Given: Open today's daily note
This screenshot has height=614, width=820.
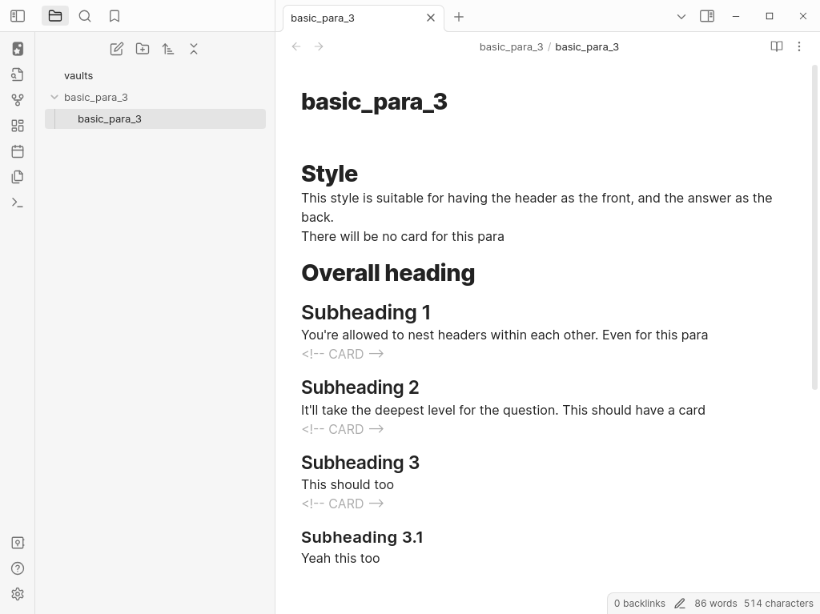Looking at the screenshot, I should (18, 151).
